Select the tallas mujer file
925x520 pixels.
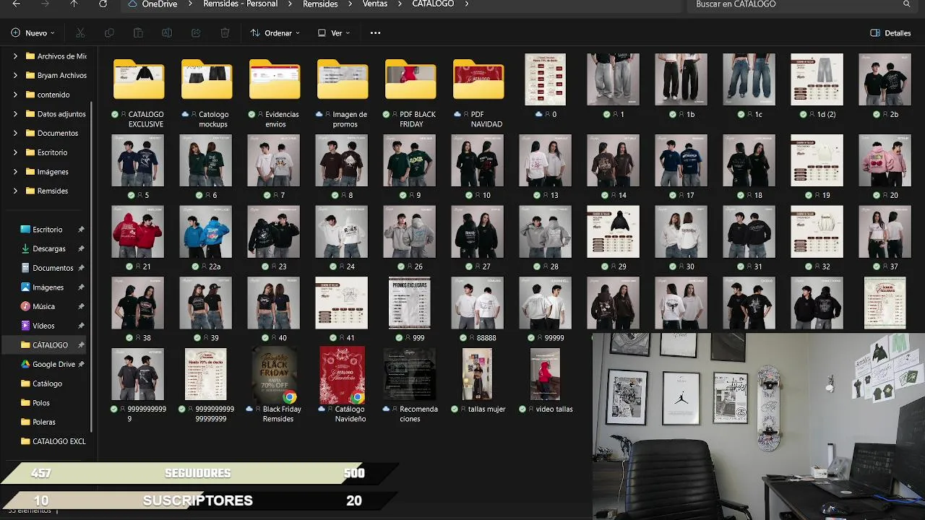pyautogui.click(x=478, y=374)
